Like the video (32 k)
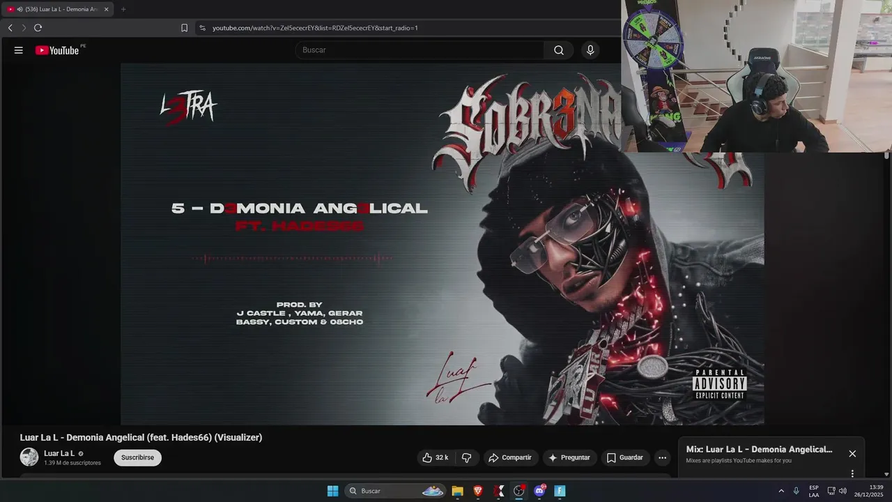 pos(436,457)
